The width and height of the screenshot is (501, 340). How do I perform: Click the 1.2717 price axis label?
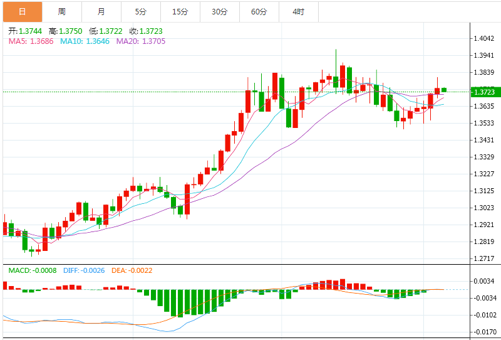[484, 258]
